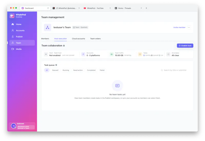Click the green Team traffic icon
205x141 pixels.
[111, 54]
